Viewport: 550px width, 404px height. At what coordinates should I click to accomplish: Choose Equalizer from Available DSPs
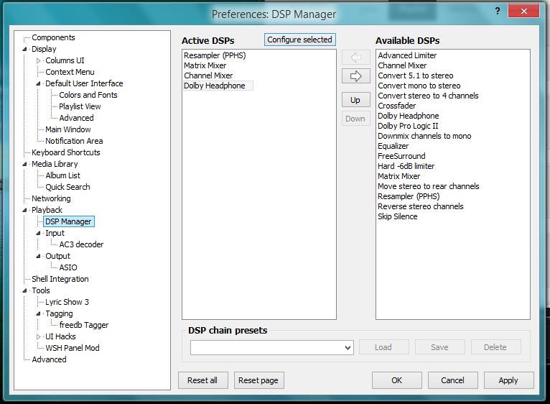pos(393,146)
